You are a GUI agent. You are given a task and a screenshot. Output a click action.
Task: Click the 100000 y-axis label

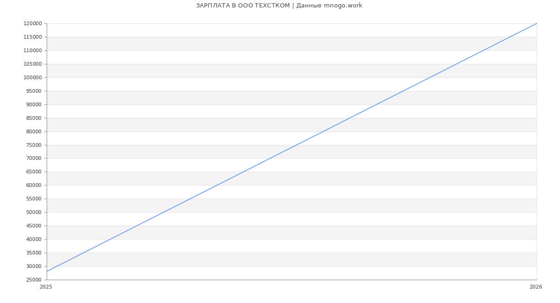(33, 77)
